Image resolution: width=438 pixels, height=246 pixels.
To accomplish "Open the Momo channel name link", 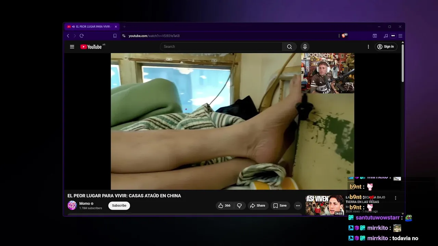I will tap(85, 204).
